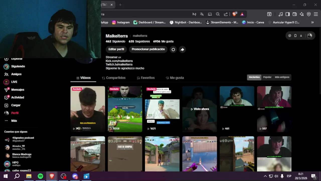Open Amigos in the sidebar
This screenshot has height=181, width=321.
click(x=13, y=74)
